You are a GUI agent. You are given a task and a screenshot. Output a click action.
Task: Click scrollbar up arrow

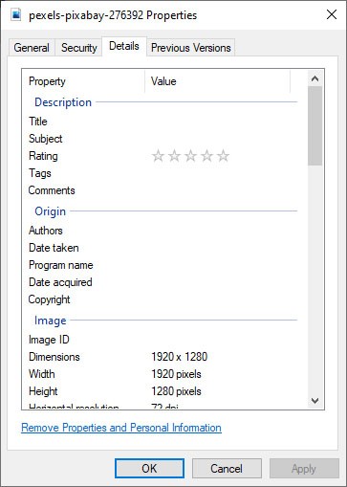coord(314,78)
